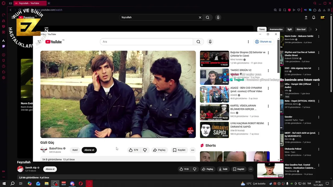Subscribe to Semih Alp with Abone ol
Image resolution: width=333 pixels, height=187 pixels.
50,169
